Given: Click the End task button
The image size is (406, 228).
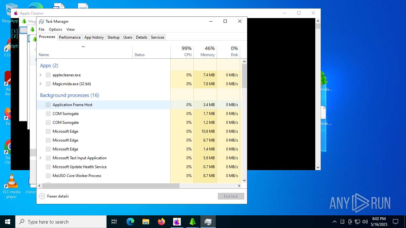Looking at the screenshot, I should (x=231, y=196).
